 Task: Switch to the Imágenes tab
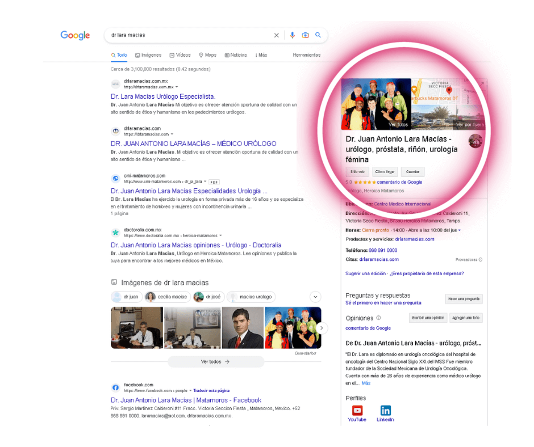(148, 55)
